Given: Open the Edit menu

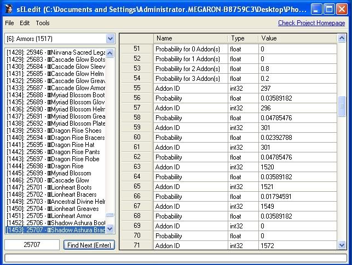Looking at the screenshot, I should pyautogui.click(x=25, y=23).
